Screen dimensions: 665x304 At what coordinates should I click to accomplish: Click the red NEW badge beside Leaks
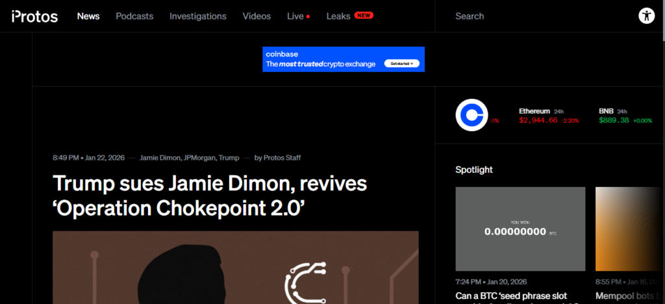coord(364,16)
